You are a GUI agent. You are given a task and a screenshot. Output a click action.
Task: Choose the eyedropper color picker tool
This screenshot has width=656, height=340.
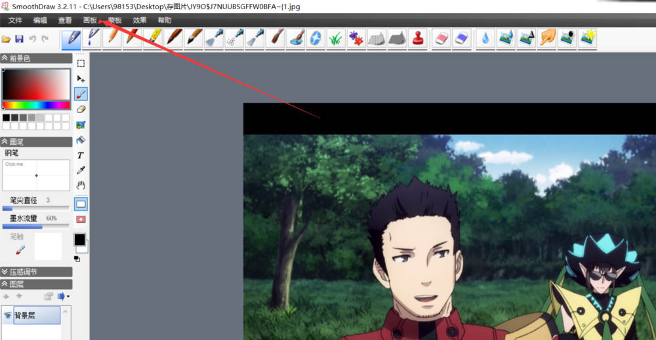(x=81, y=170)
